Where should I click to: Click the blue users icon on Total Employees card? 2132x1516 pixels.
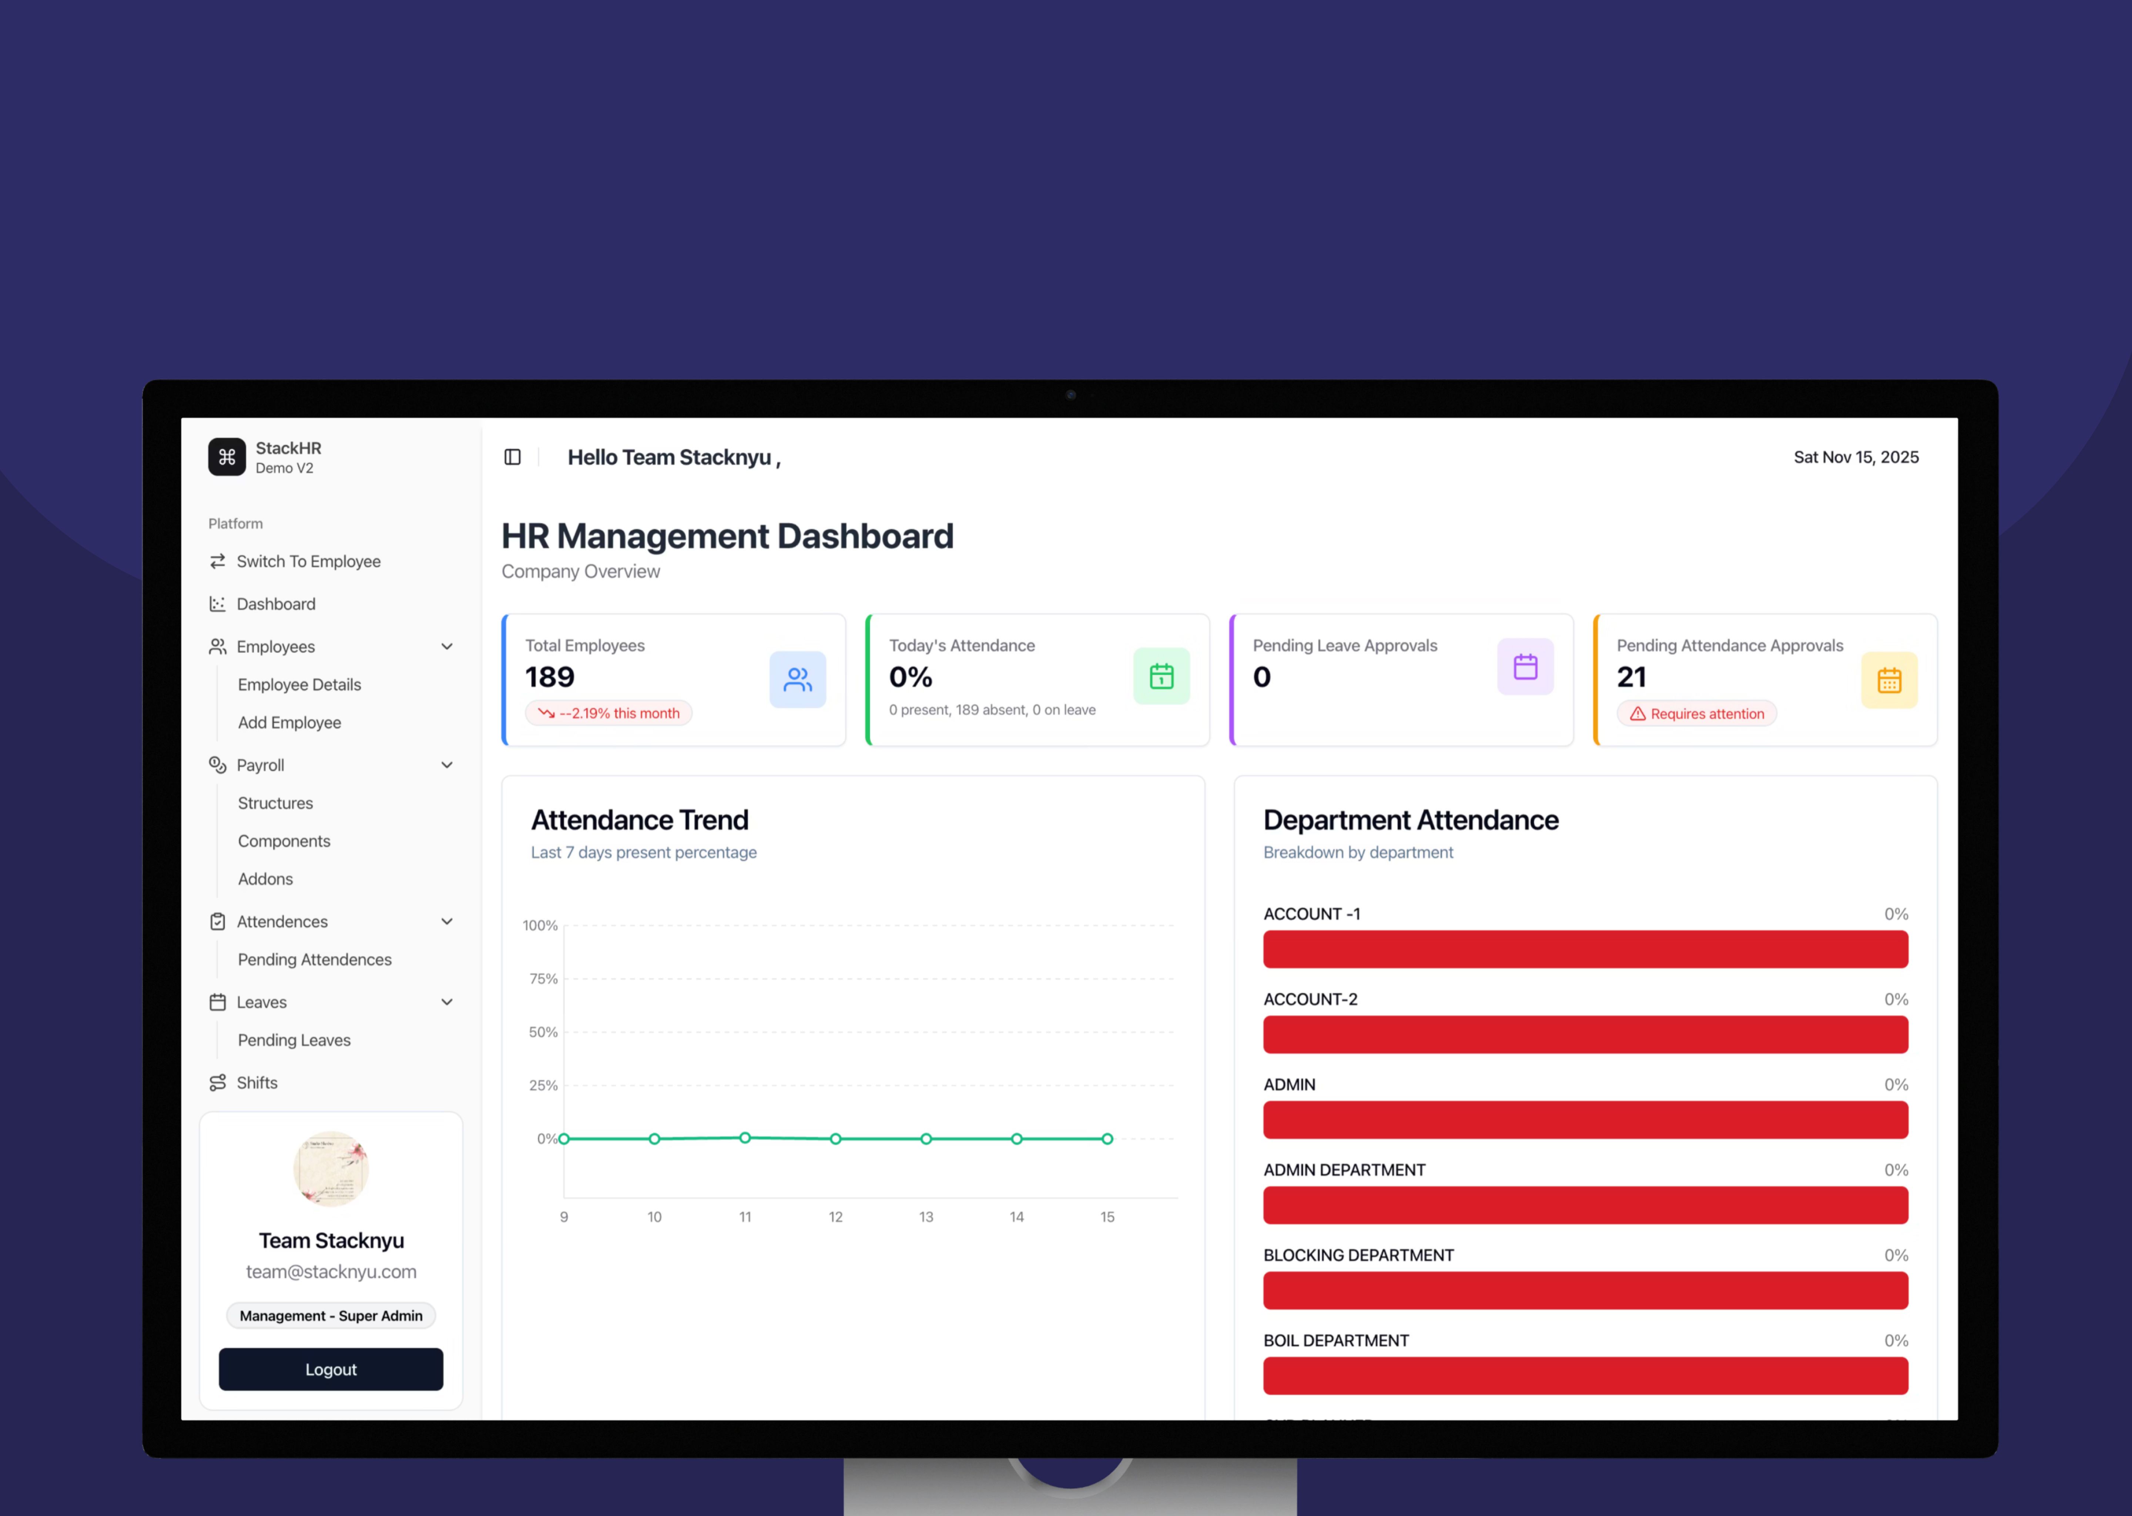(x=797, y=680)
